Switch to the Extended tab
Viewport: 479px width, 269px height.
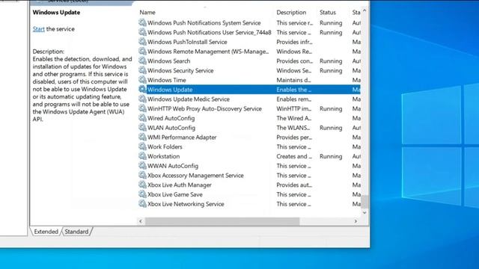click(x=46, y=232)
